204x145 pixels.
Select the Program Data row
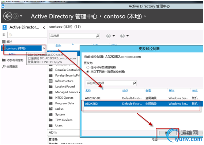[x=64, y=103]
